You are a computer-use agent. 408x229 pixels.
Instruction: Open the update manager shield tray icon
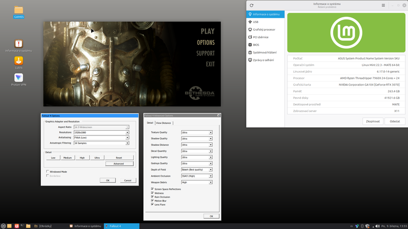(367, 226)
